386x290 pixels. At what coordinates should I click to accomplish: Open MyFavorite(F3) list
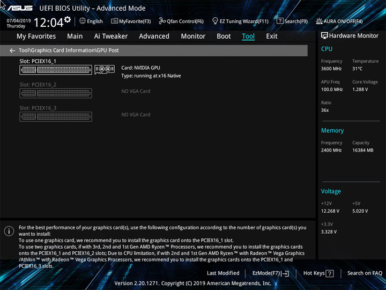[131, 21]
